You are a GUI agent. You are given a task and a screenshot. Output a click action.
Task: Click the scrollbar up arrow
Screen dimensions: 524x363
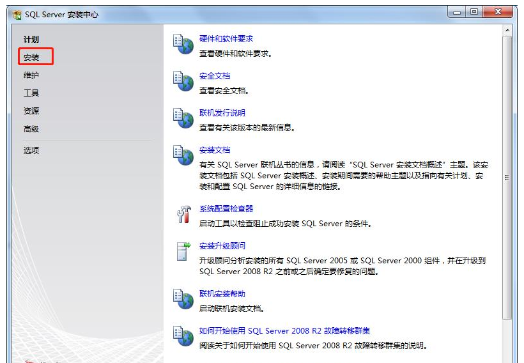click(507, 30)
